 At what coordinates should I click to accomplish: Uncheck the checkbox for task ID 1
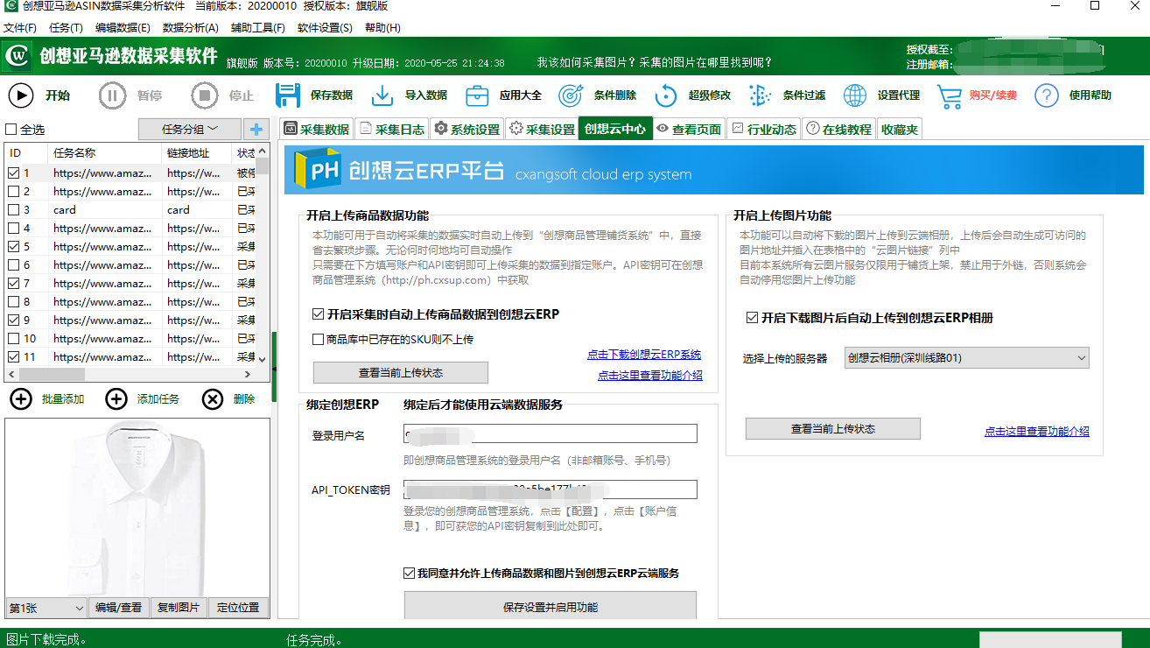click(x=13, y=173)
